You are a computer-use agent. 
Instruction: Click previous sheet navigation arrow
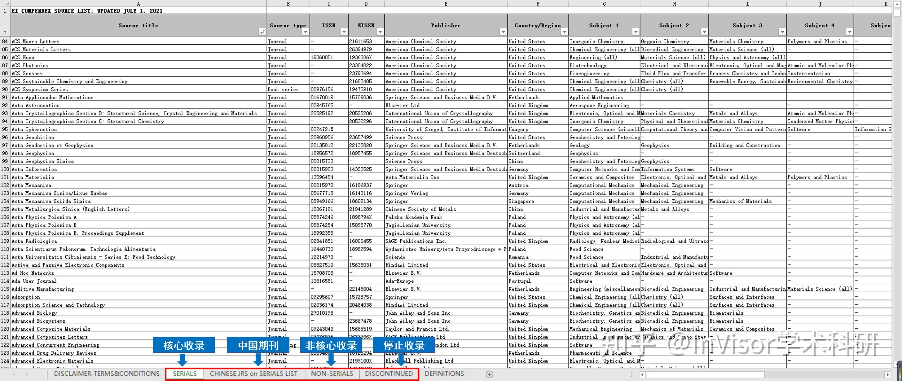tap(14, 374)
